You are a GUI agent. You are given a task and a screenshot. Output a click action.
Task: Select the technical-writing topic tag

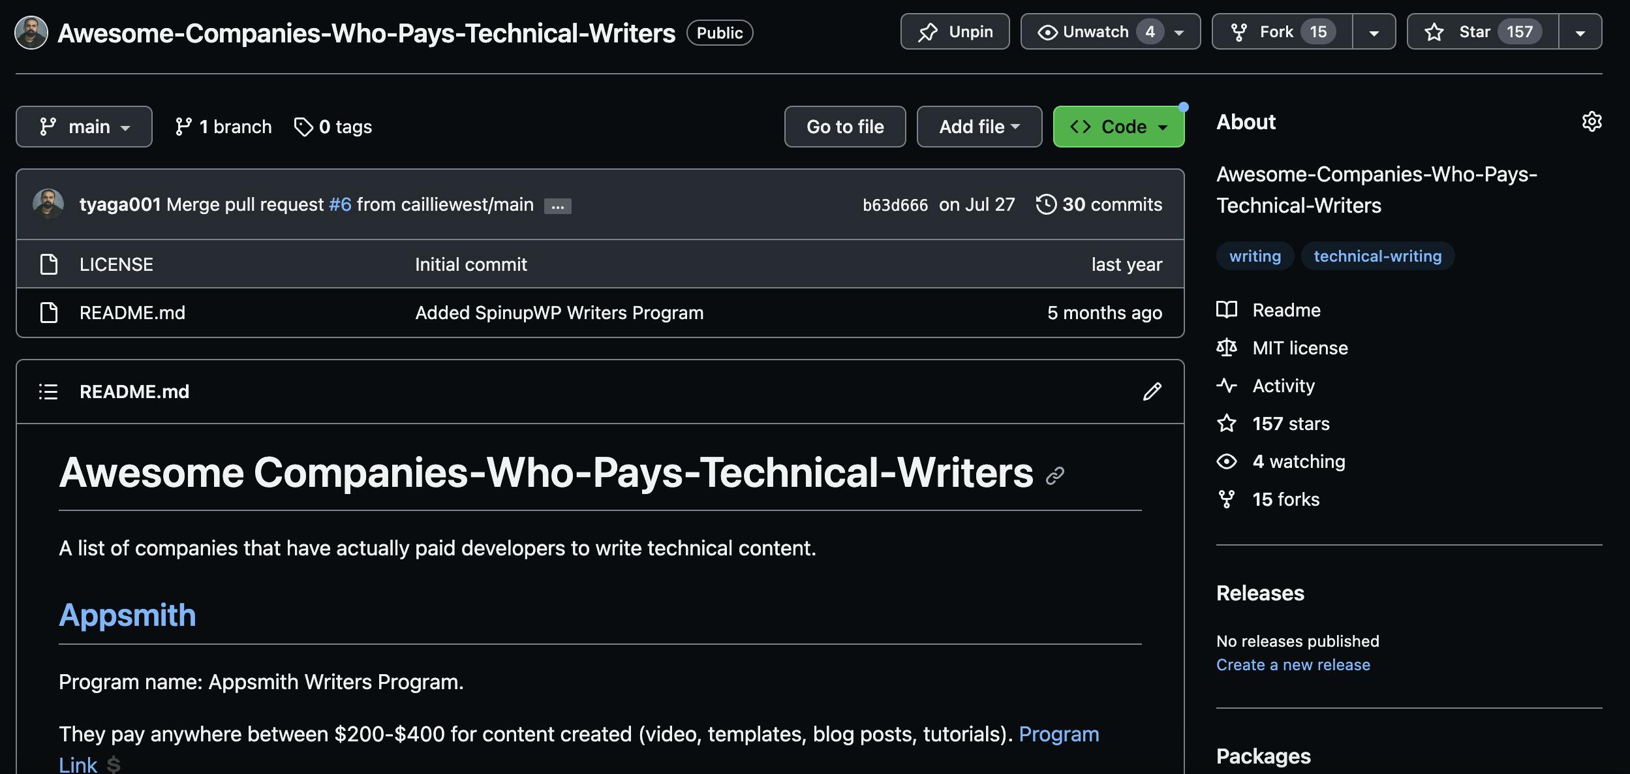click(x=1377, y=256)
